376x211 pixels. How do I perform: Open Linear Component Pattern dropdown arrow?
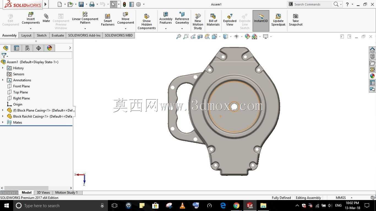[85, 29]
